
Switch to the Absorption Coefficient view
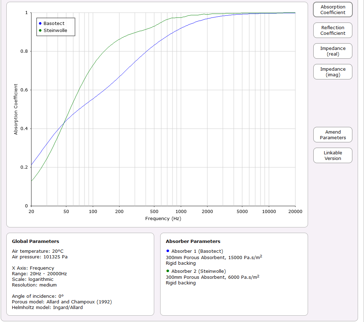[x=333, y=10]
